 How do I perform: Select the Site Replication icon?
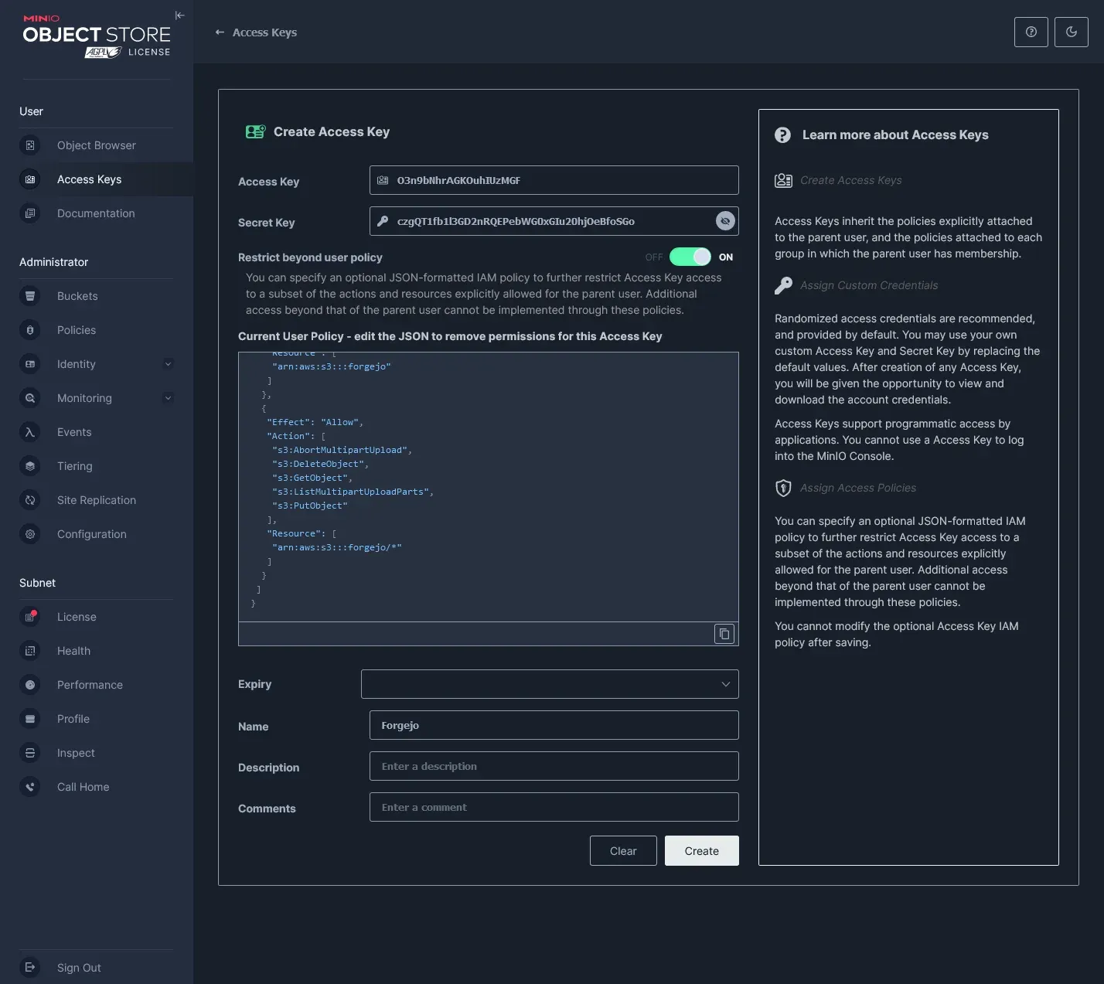coord(29,500)
